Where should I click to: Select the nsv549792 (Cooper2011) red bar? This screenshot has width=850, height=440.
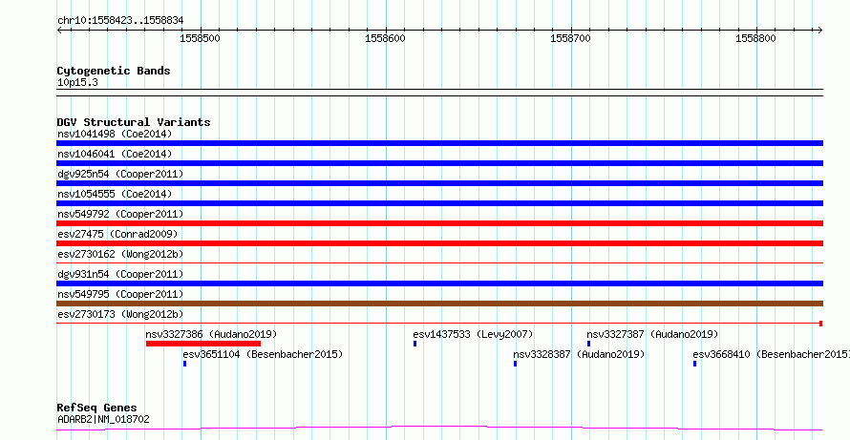point(439,223)
